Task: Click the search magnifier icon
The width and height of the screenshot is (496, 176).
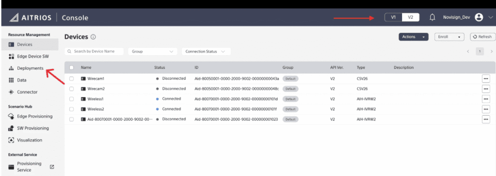Action: [70, 51]
